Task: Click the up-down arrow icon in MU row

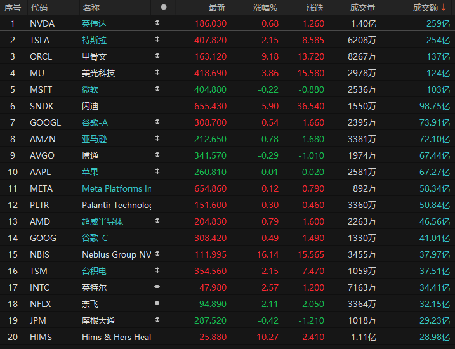Action: (157, 72)
